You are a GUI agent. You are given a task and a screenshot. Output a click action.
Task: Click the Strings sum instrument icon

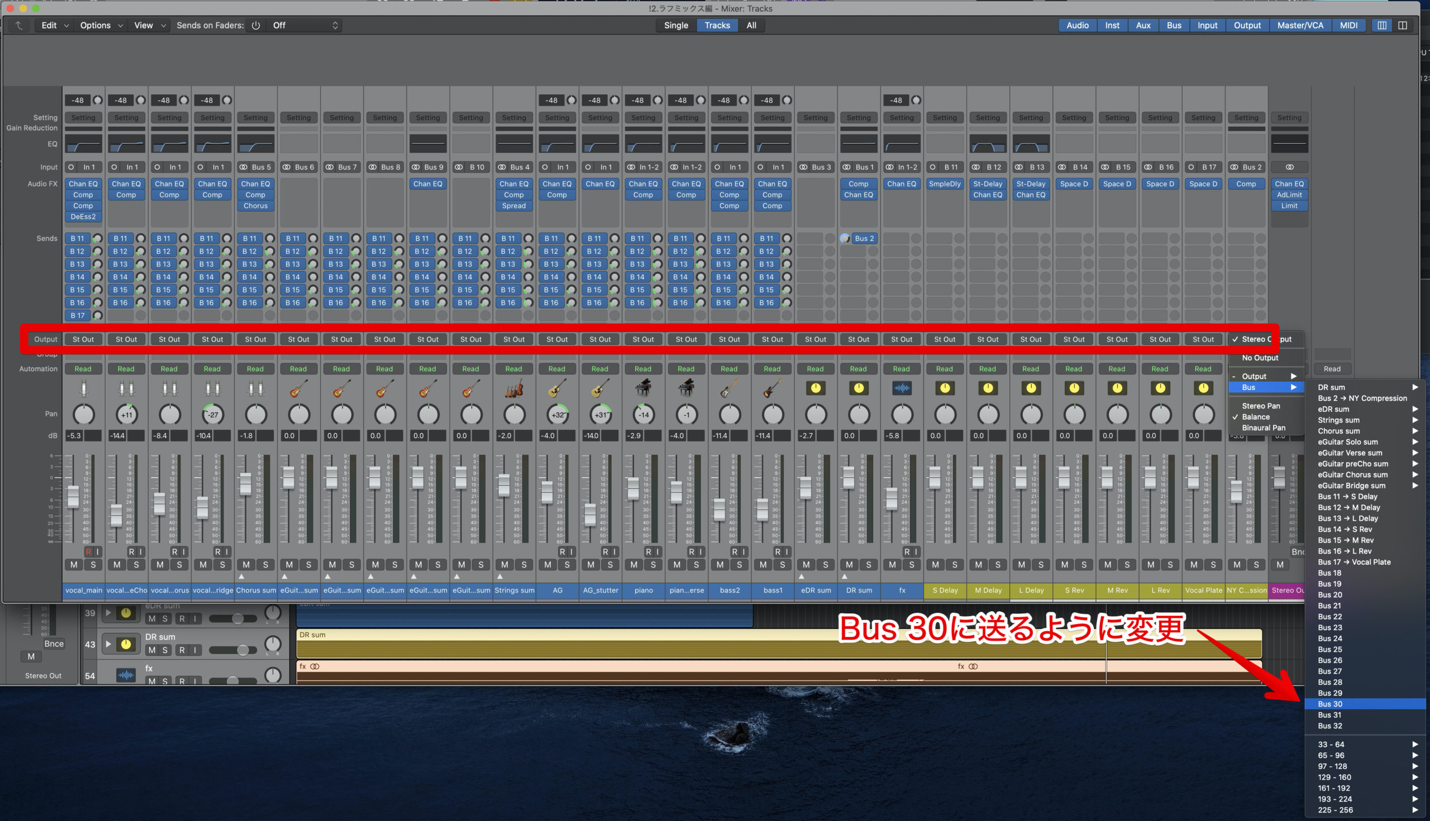(513, 388)
